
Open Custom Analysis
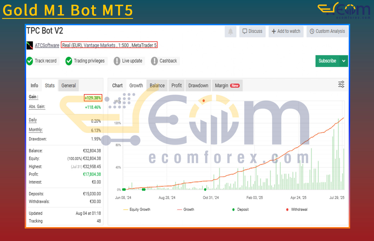pos(327,31)
